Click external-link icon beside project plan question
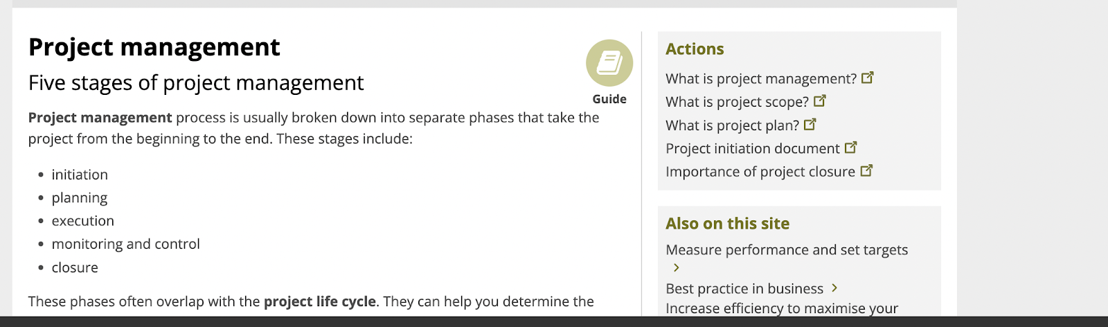 810,125
